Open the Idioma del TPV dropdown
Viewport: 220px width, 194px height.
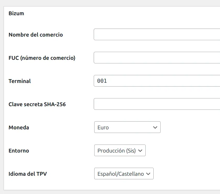(124, 174)
